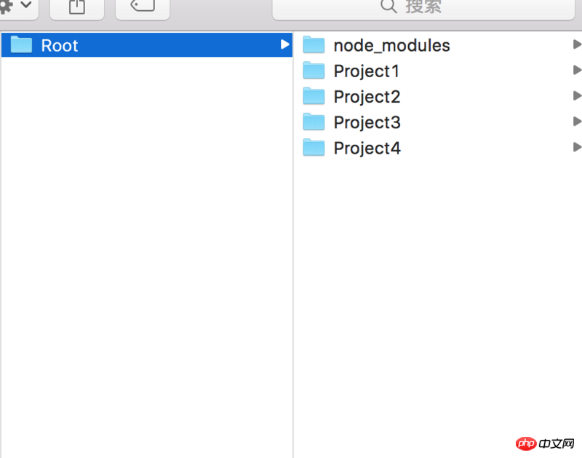Click the Edit Tags toolbar button
Screen dimensions: 582x458
coord(142,7)
